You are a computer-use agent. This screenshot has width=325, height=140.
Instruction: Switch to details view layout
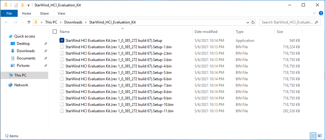click(314, 136)
